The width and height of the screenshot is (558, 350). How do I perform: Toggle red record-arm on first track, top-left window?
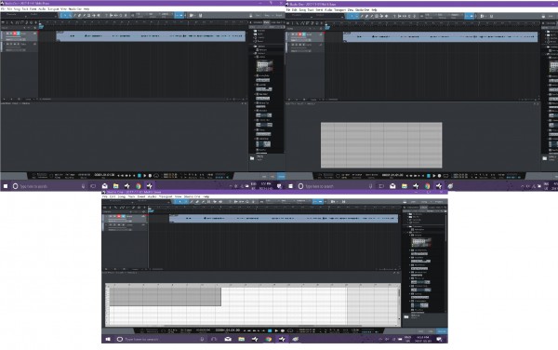point(15,34)
